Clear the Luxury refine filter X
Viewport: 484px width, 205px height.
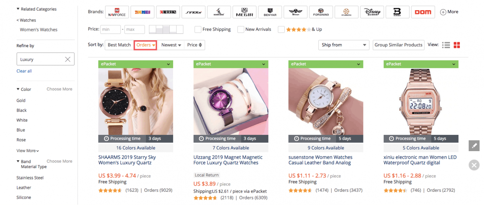pos(68,59)
